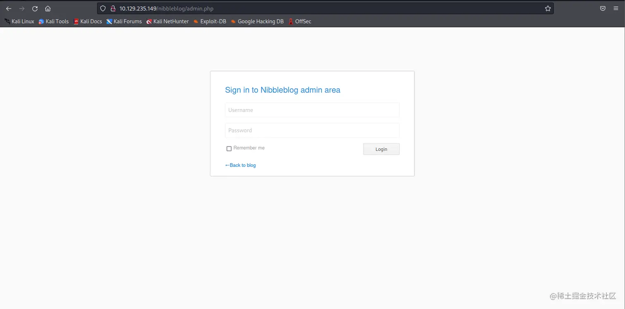Open Exploit-DB bookmark
This screenshot has width=625, height=309.
(x=210, y=21)
